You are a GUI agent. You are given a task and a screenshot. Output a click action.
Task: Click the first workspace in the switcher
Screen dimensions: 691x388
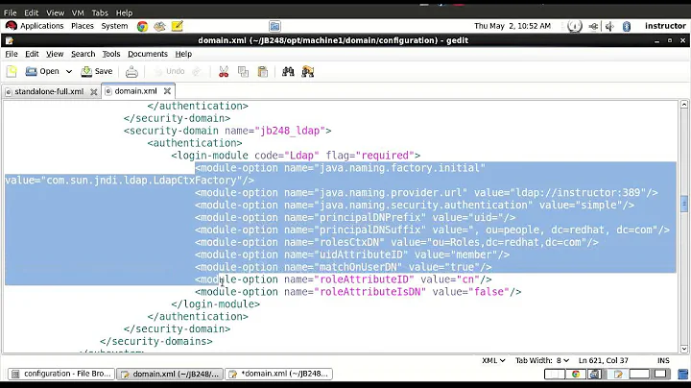[555, 375]
